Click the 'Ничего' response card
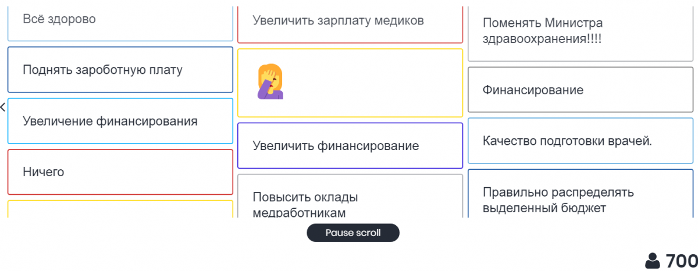 tap(120, 172)
